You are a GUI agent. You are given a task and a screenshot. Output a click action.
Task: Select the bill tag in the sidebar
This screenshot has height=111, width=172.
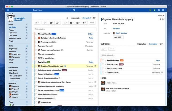coord(13,105)
